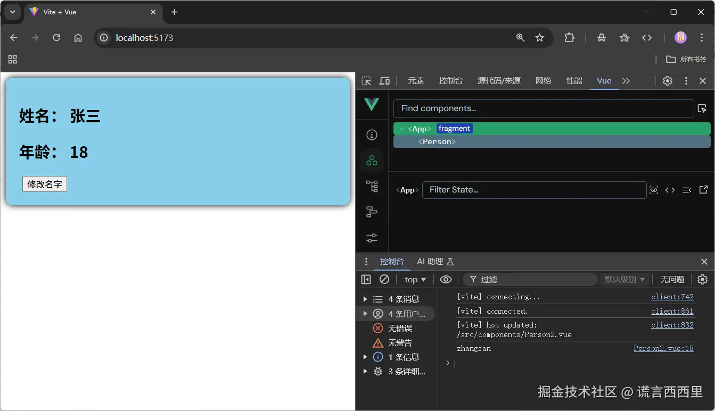Toggle device toolbar emulation
Screen dimensions: 715x411
tap(384, 81)
